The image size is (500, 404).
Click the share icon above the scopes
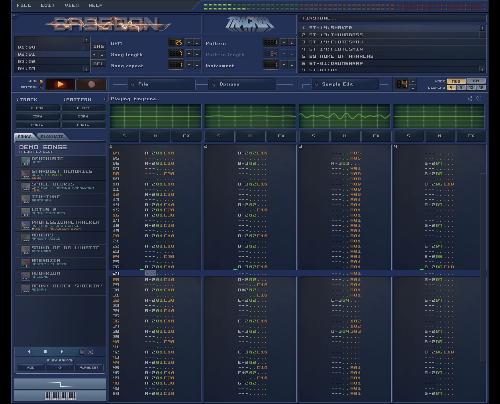click(x=470, y=99)
